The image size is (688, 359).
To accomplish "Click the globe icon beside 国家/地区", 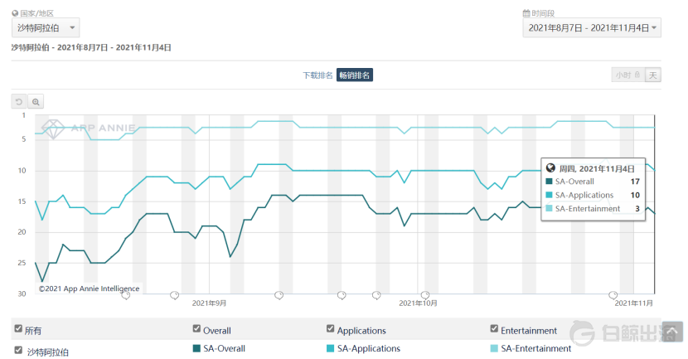I will click(15, 13).
